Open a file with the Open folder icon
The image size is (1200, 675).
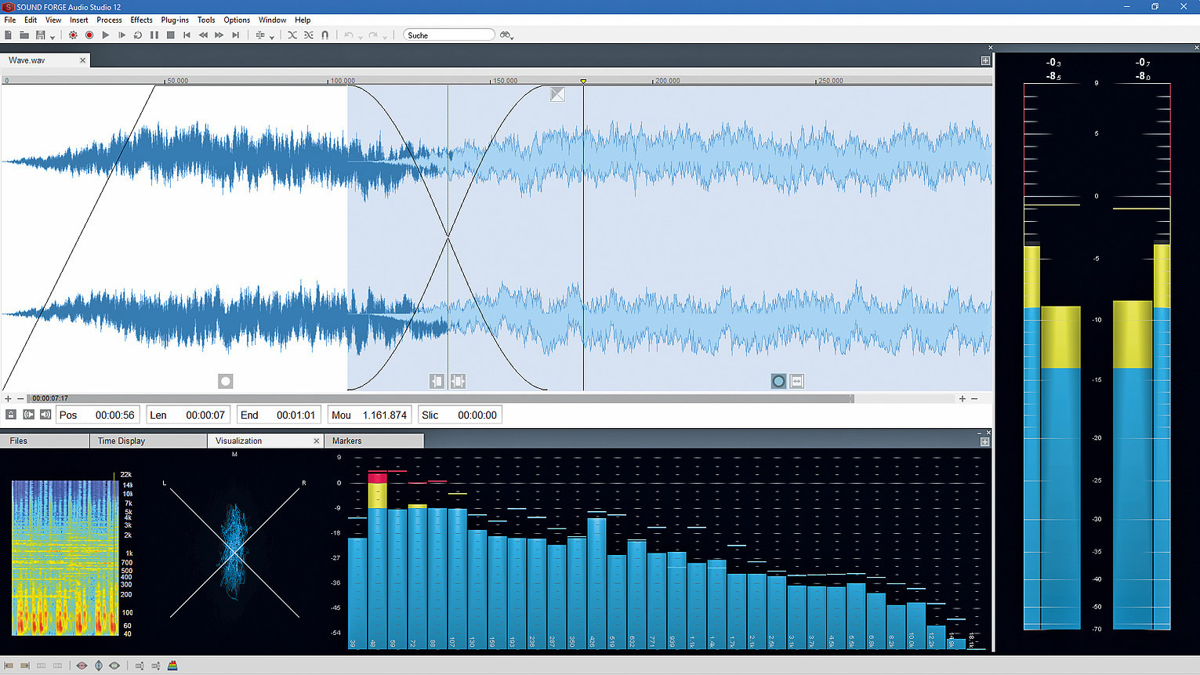(x=24, y=34)
